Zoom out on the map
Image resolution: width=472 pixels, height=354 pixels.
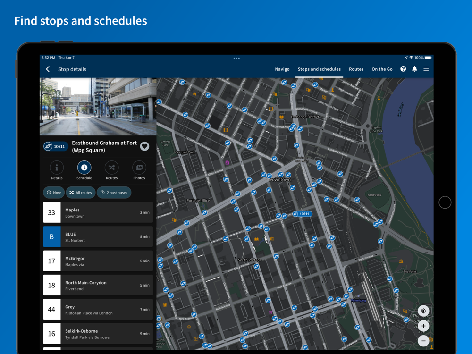point(423,341)
